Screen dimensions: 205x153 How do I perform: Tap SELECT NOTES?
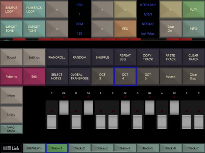(x=57, y=76)
